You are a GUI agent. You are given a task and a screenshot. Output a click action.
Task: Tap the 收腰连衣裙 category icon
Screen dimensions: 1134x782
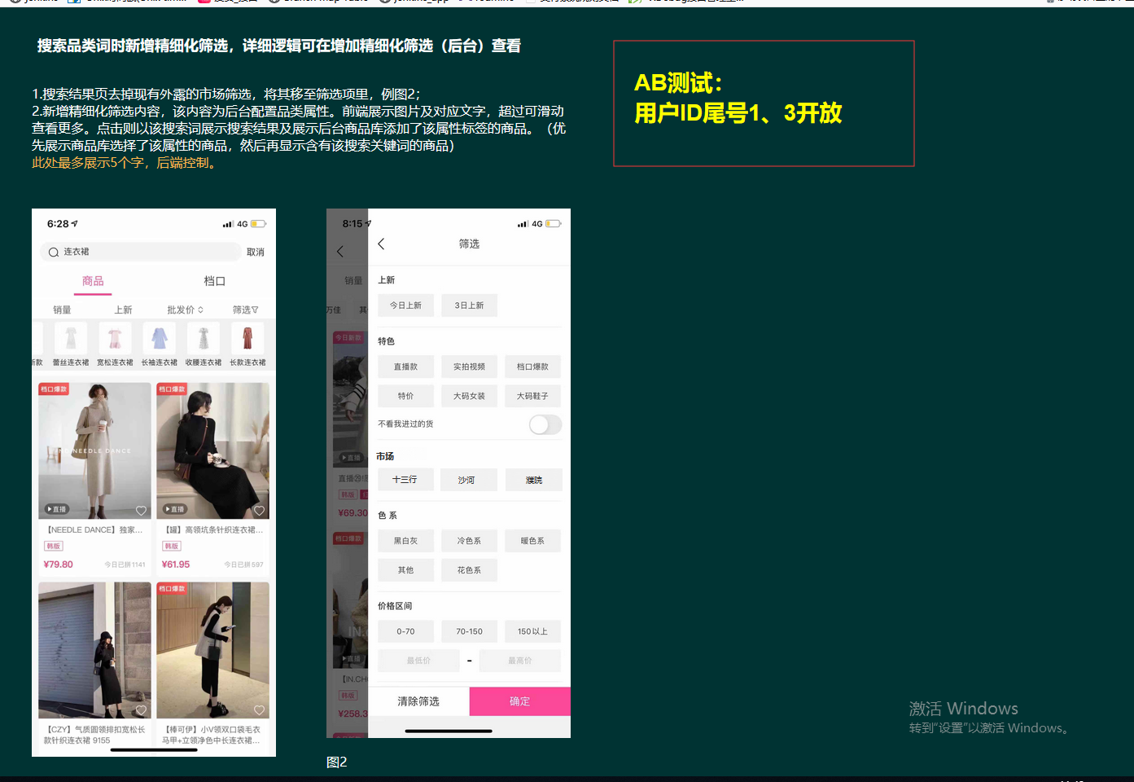[204, 338]
